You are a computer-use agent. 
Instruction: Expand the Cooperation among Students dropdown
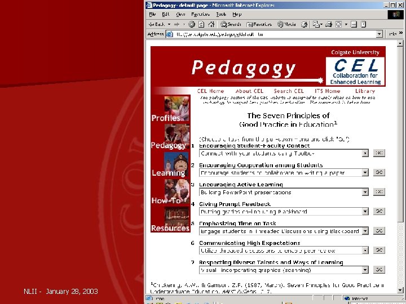(x=365, y=173)
